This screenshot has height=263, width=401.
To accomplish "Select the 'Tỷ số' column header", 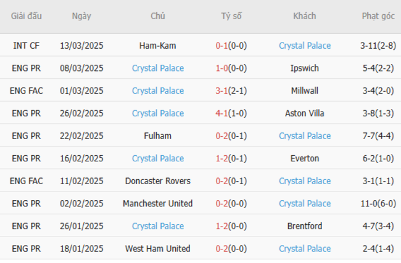I will 231,17.
